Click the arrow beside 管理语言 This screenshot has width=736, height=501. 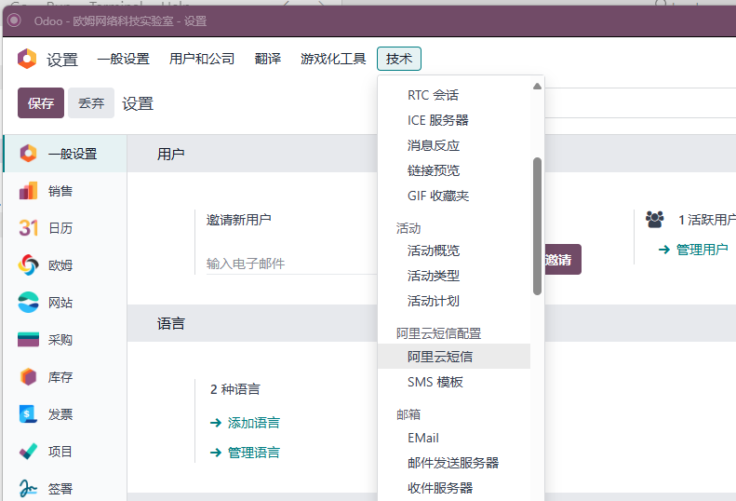pyautogui.click(x=216, y=453)
